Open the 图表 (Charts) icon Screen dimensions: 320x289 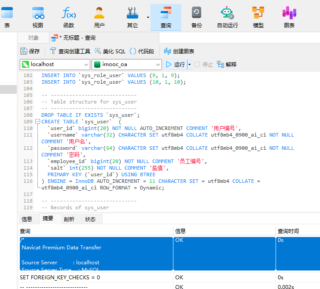289,17
